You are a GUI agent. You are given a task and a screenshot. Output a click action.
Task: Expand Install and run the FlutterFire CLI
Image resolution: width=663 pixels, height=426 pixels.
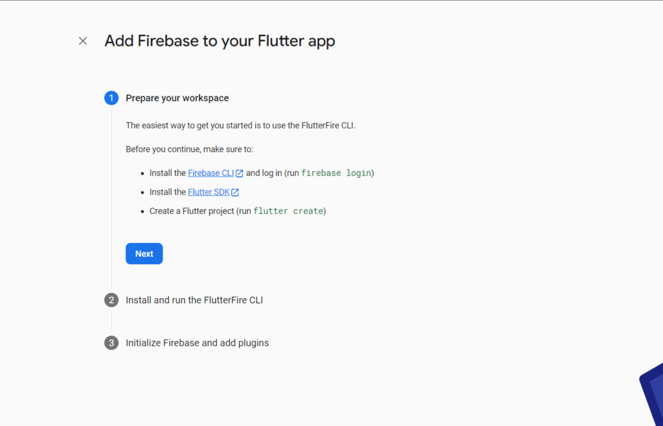click(x=194, y=300)
